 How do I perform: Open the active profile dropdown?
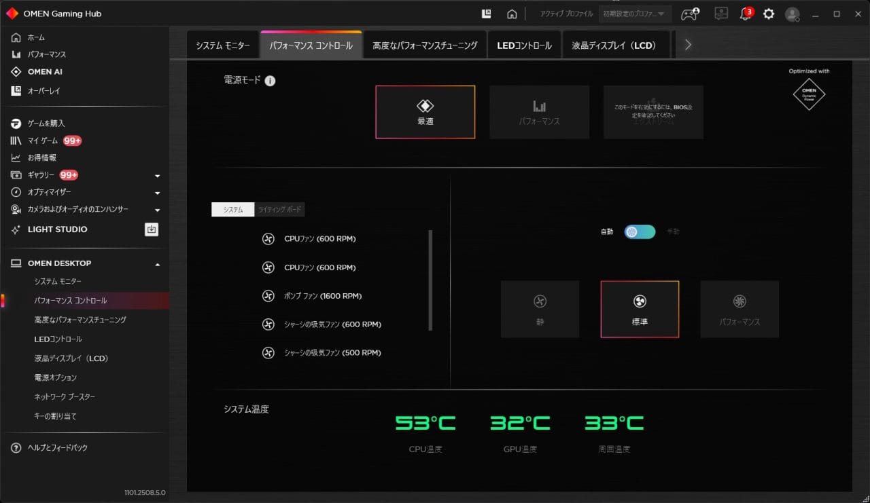click(x=634, y=14)
